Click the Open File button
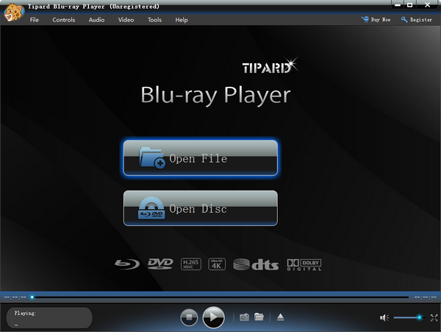441x332 pixels. point(200,158)
